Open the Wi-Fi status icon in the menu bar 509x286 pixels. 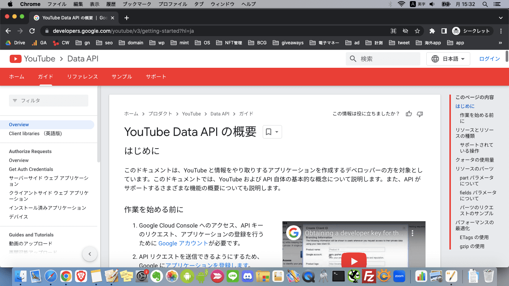pyautogui.click(x=401, y=4)
